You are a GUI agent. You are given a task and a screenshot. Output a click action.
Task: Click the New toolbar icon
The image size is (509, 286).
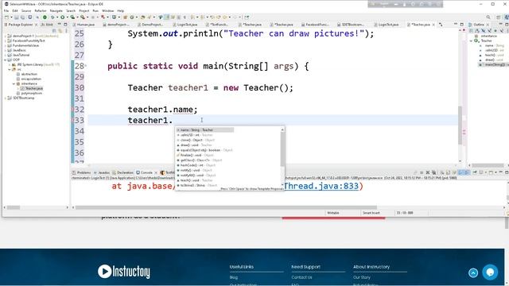(x=7, y=17)
